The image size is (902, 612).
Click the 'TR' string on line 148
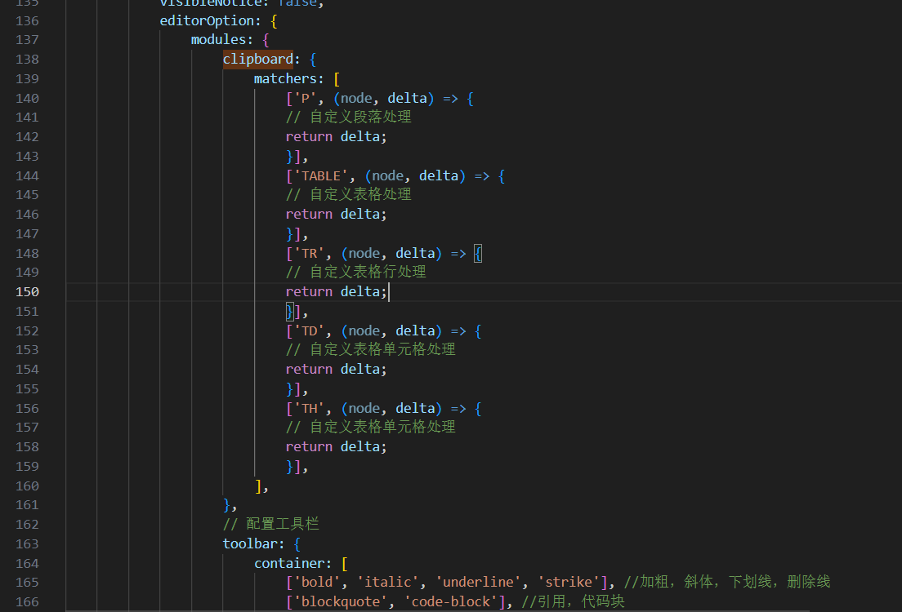click(x=309, y=254)
